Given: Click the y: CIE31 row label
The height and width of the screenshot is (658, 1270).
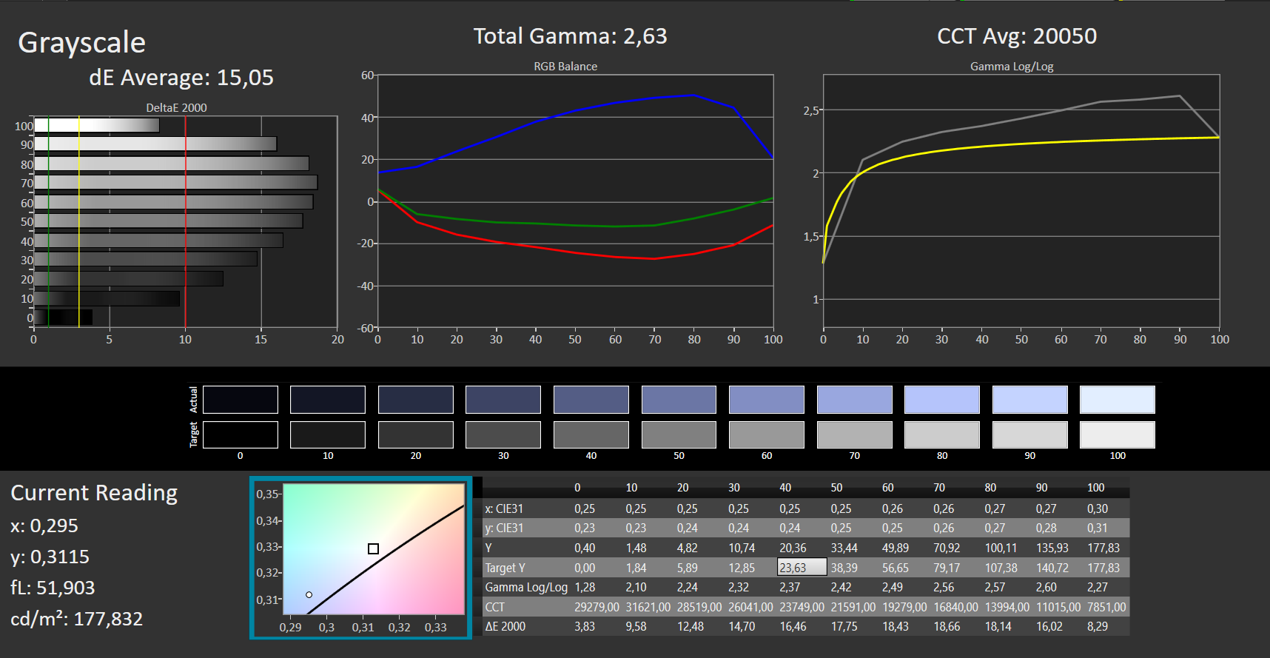Looking at the screenshot, I should coord(504,528).
